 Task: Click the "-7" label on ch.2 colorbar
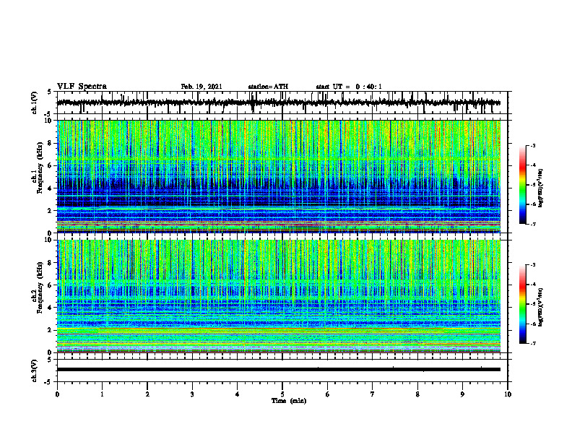(x=533, y=344)
